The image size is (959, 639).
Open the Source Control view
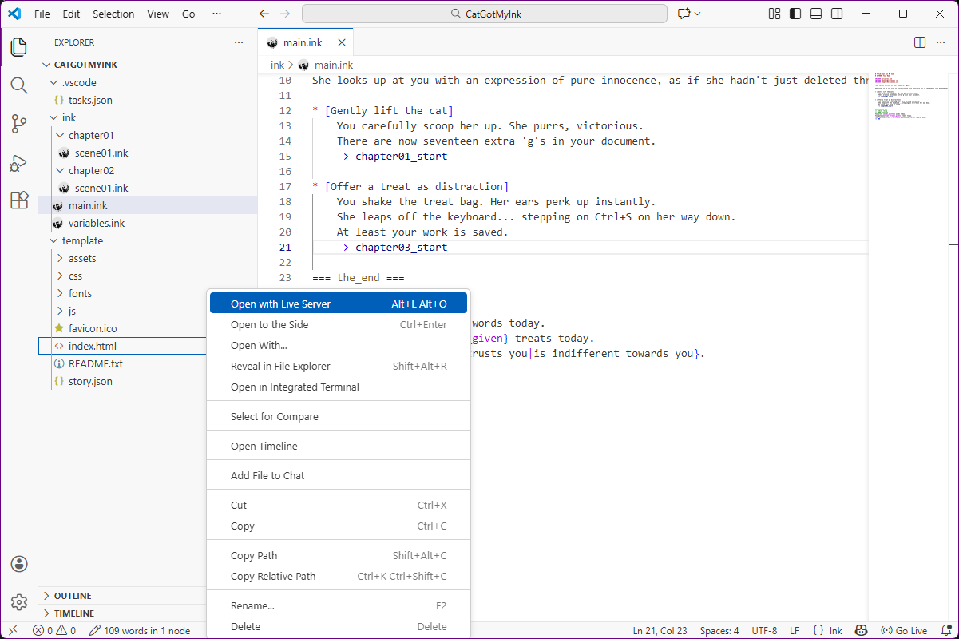point(18,124)
